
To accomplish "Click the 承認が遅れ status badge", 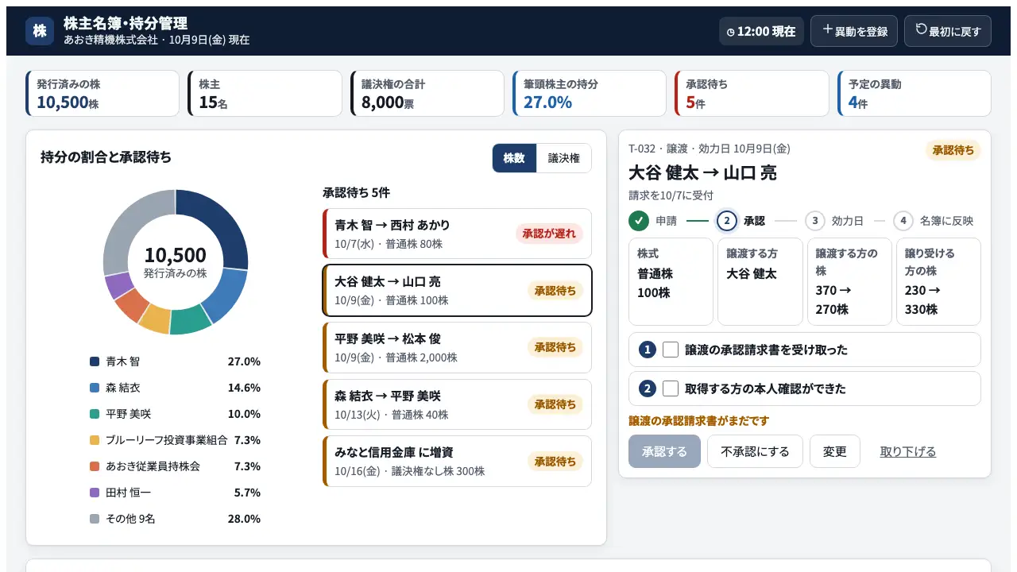I will tap(549, 234).
